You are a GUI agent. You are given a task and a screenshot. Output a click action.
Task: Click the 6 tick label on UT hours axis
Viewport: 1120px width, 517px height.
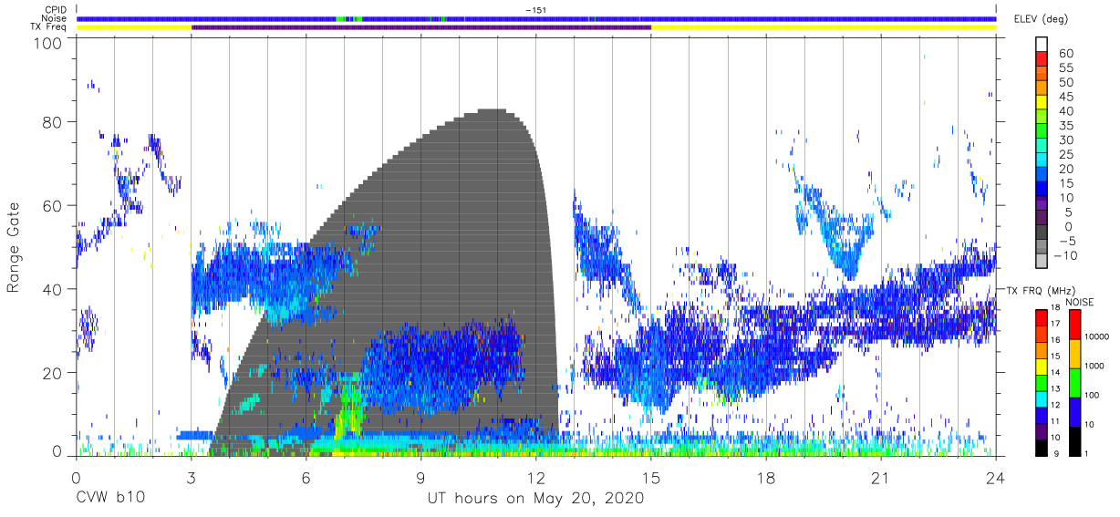pyautogui.click(x=306, y=478)
